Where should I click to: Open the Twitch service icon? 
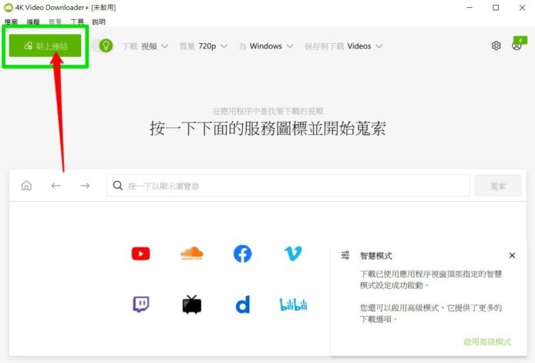(x=140, y=304)
